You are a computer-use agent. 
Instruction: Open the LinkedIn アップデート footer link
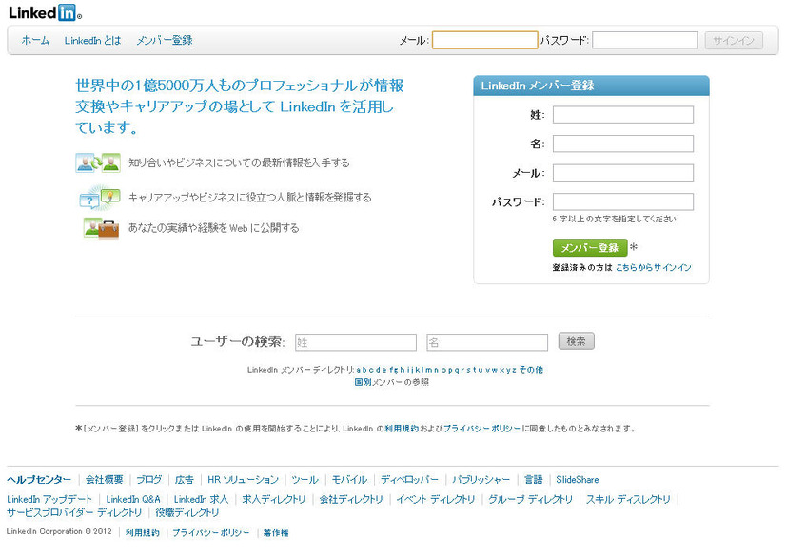tap(49, 499)
